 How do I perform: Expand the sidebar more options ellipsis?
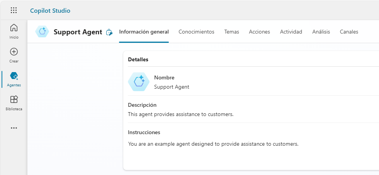point(14,128)
